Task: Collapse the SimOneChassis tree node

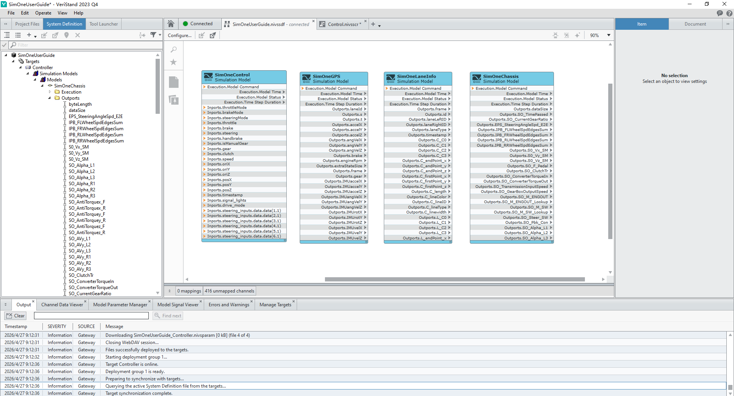Action: (42, 86)
